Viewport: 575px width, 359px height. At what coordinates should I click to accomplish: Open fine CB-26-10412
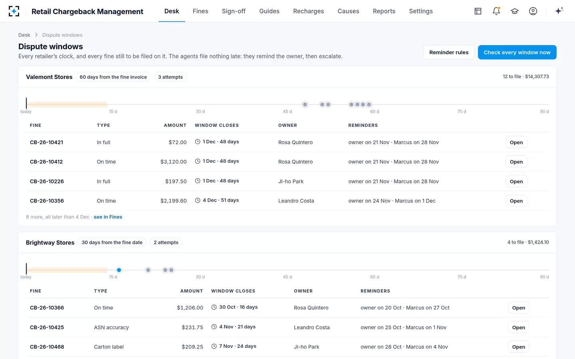tap(516, 162)
